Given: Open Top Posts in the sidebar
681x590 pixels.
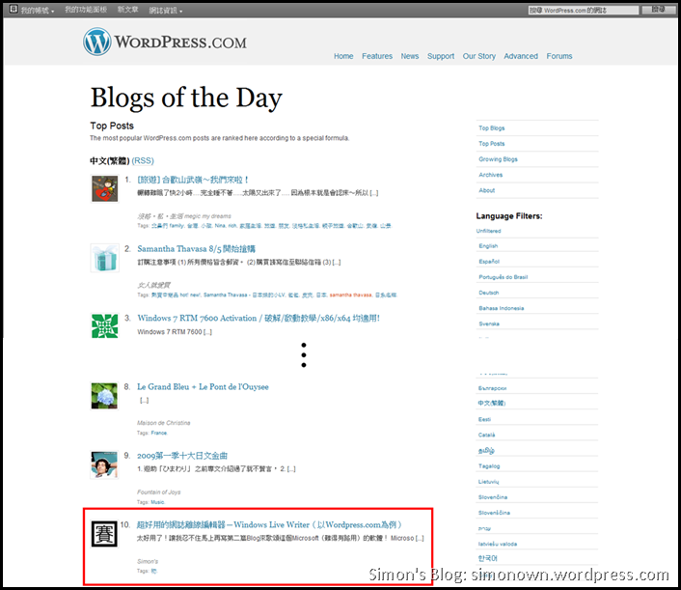Looking at the screenshot, I should pos(492,144).
